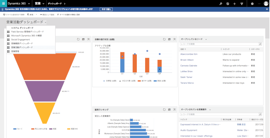Open recently viewed history icon
270x138 pixels.
click(228, 4)
